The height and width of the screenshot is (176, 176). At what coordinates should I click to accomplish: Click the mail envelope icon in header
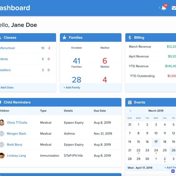pyautogui.click(x=174, y=8)
